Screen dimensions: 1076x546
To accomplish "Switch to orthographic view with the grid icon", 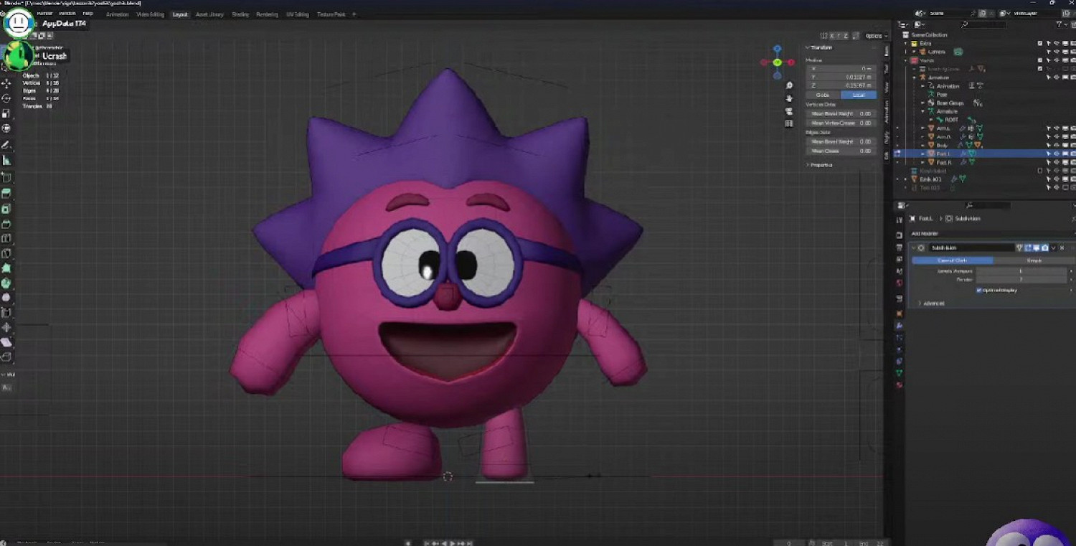I will 789,123.
